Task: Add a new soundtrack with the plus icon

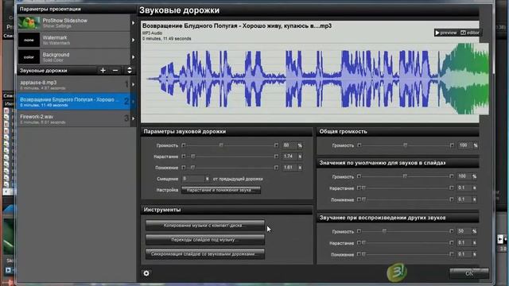Action: (x=103, y=71)
